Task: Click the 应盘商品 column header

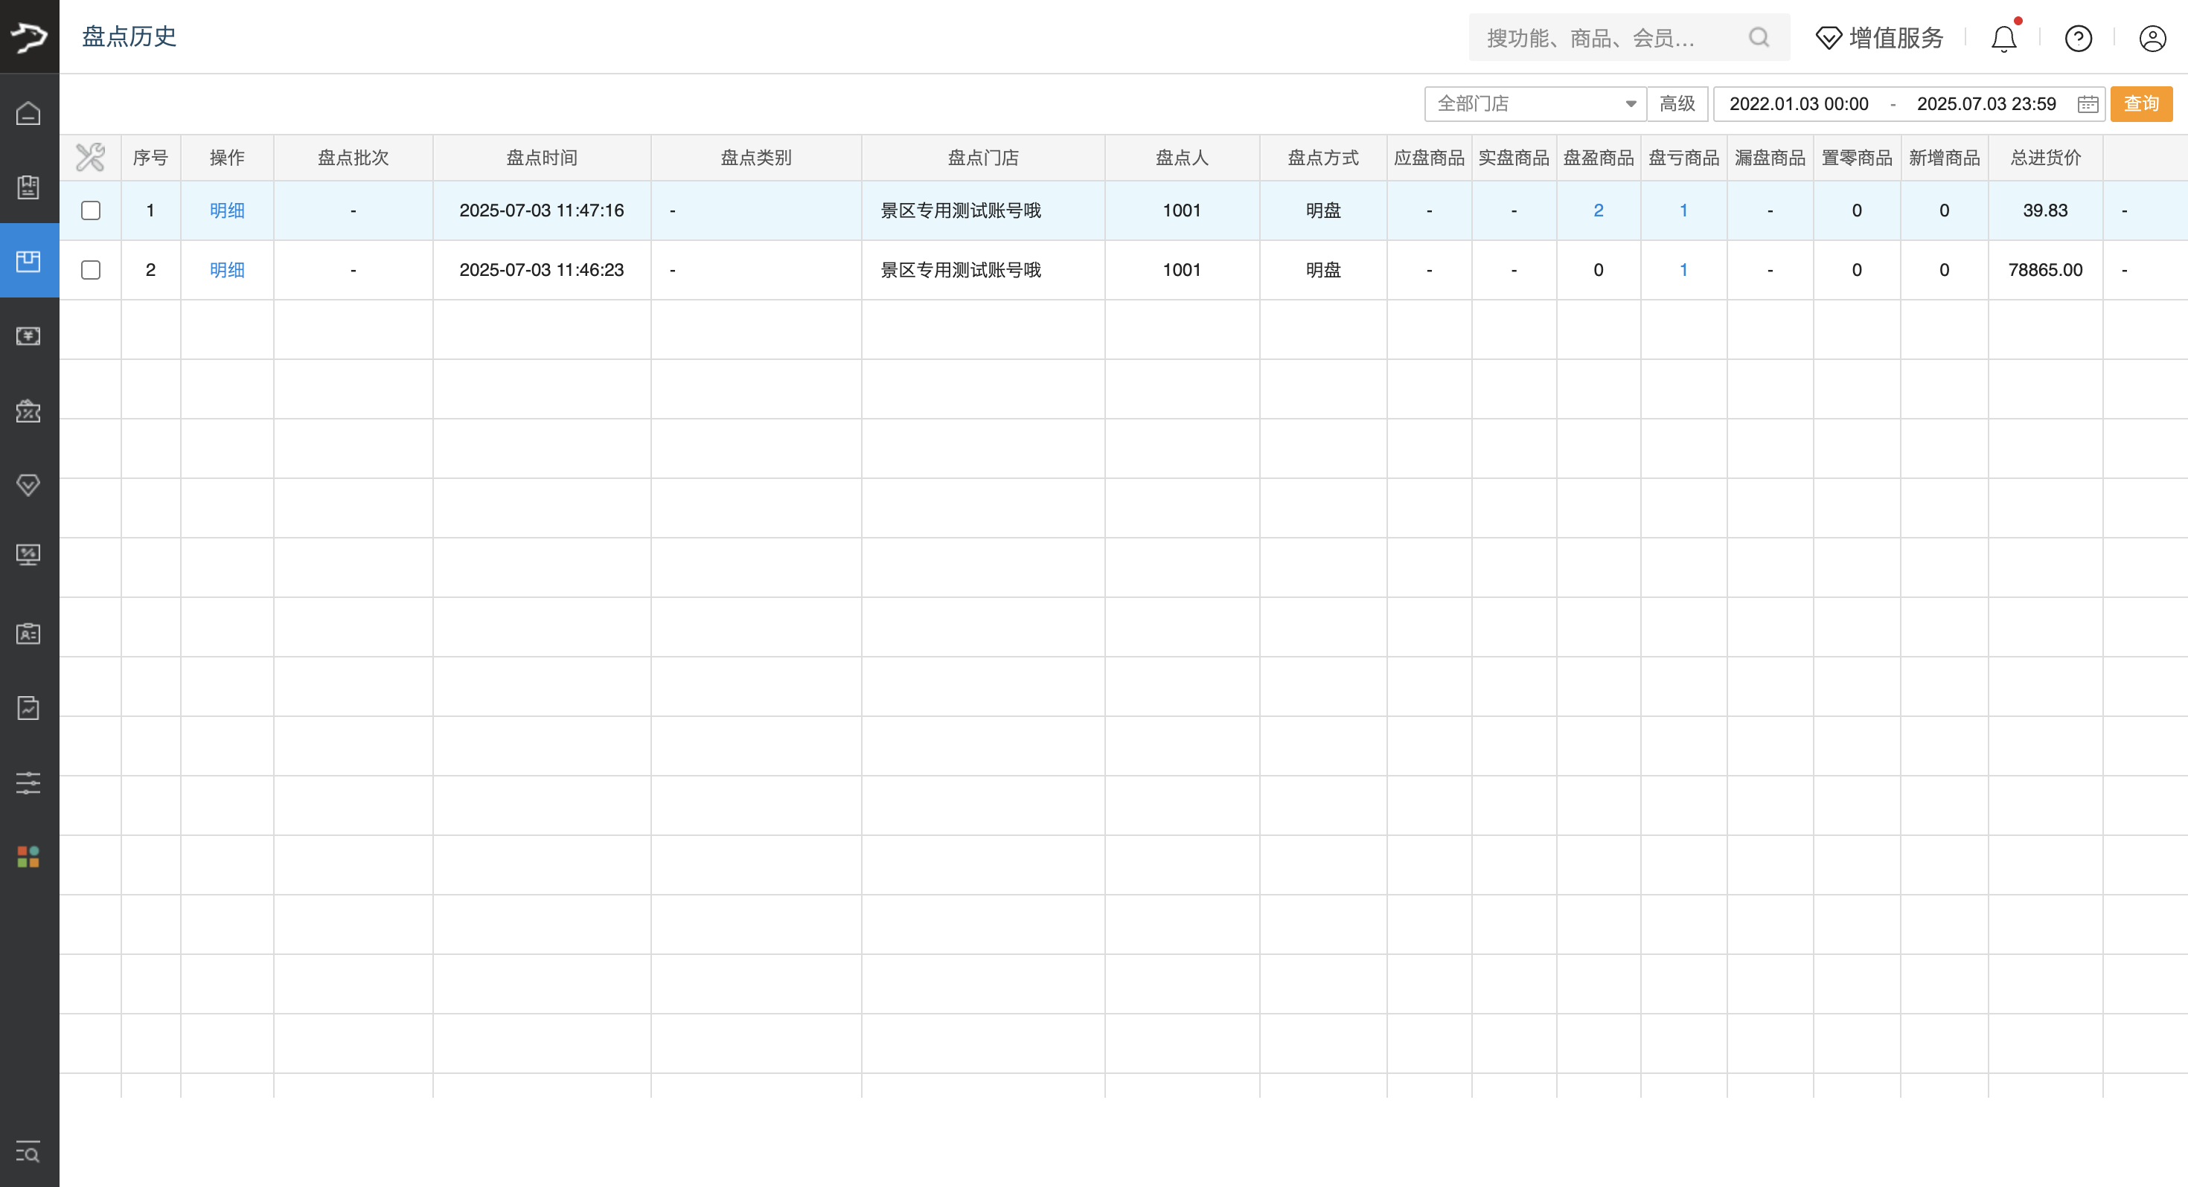Action: 1430,158
